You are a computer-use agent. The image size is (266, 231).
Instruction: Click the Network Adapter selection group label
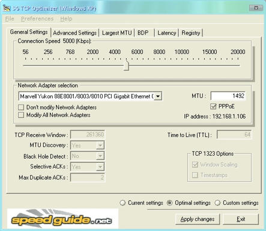(48, 86)
